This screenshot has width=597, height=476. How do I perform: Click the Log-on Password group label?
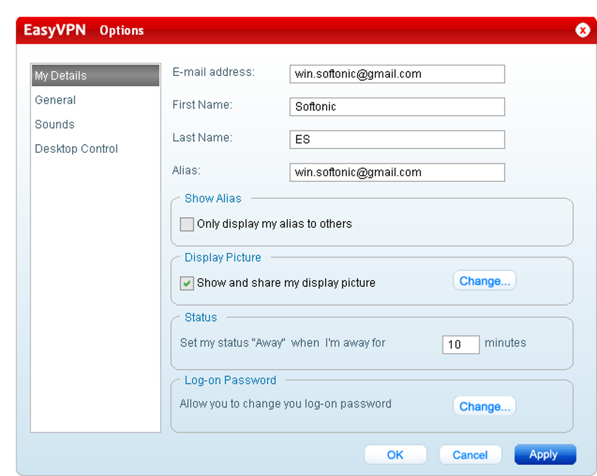tap(231, 380)
